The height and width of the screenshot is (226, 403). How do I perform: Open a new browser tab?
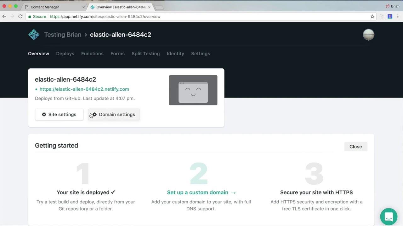[159, 7]
